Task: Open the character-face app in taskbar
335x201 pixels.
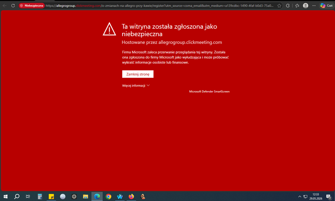Action: coord(143,197)
